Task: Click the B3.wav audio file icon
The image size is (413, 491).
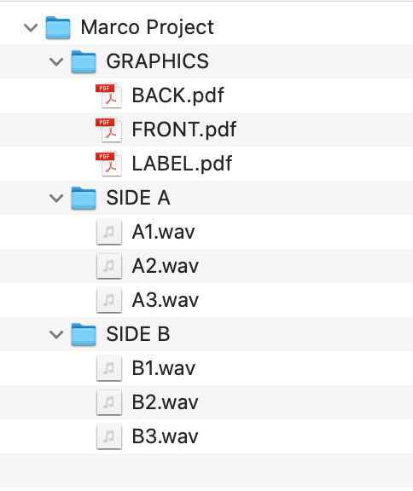Action: click(x=109, y=436)
